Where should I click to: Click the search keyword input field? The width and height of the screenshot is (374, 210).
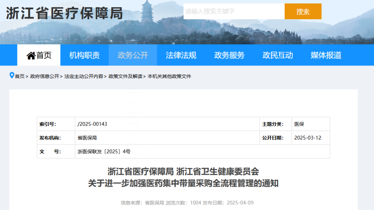(x=234, y=11)
